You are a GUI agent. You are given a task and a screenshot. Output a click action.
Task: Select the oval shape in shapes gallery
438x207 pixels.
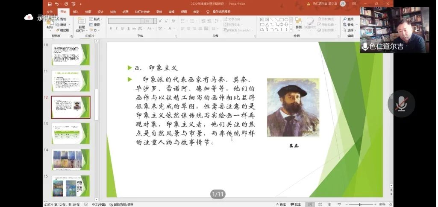point(286,20)
